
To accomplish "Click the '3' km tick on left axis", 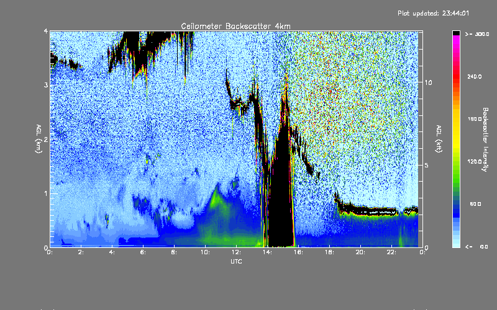I will point(46,86).
